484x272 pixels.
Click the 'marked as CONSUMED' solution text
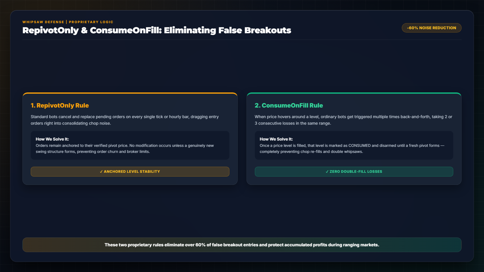[352, 149]
